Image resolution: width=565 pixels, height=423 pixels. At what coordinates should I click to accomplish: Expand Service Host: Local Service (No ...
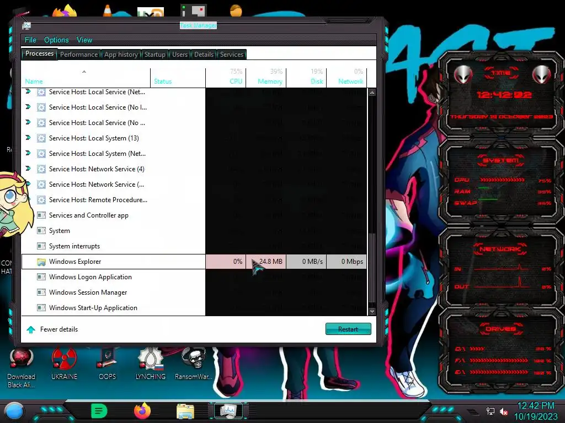point(28,122)
